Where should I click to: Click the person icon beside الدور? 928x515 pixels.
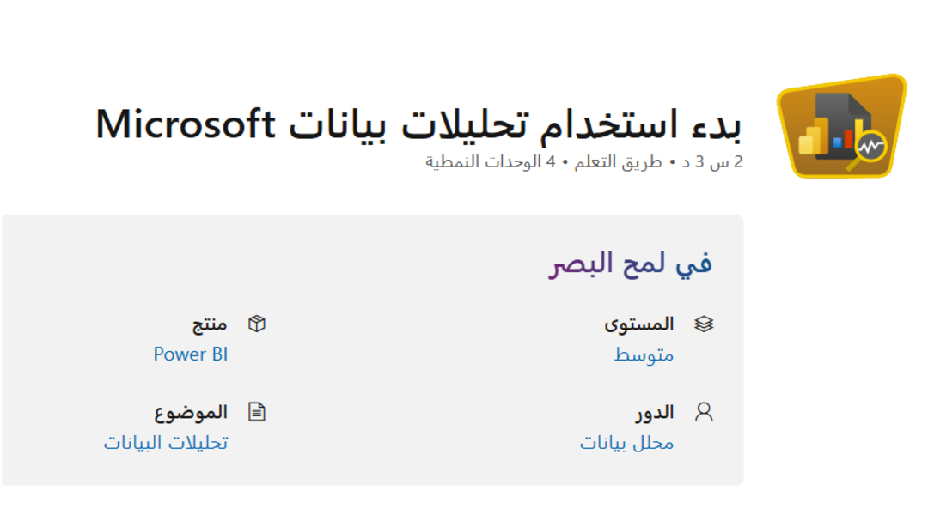point(704,412)
